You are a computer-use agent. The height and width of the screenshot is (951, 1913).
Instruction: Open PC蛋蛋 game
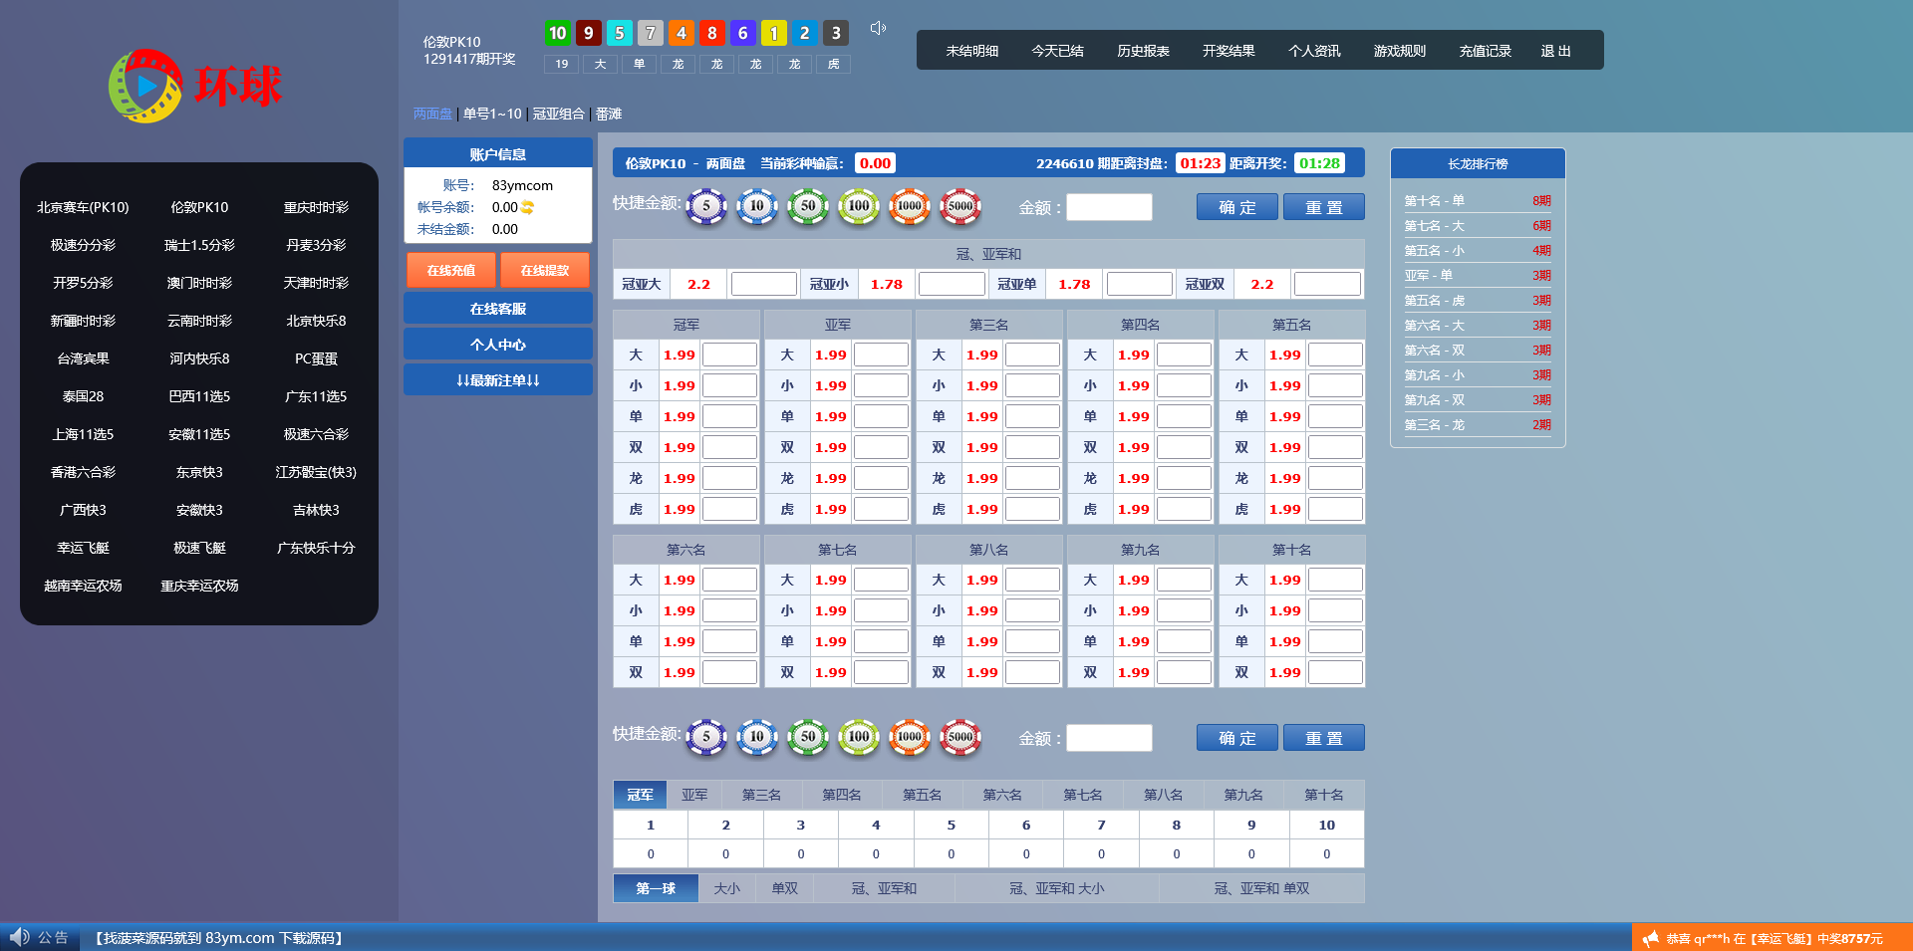[316, 358]
